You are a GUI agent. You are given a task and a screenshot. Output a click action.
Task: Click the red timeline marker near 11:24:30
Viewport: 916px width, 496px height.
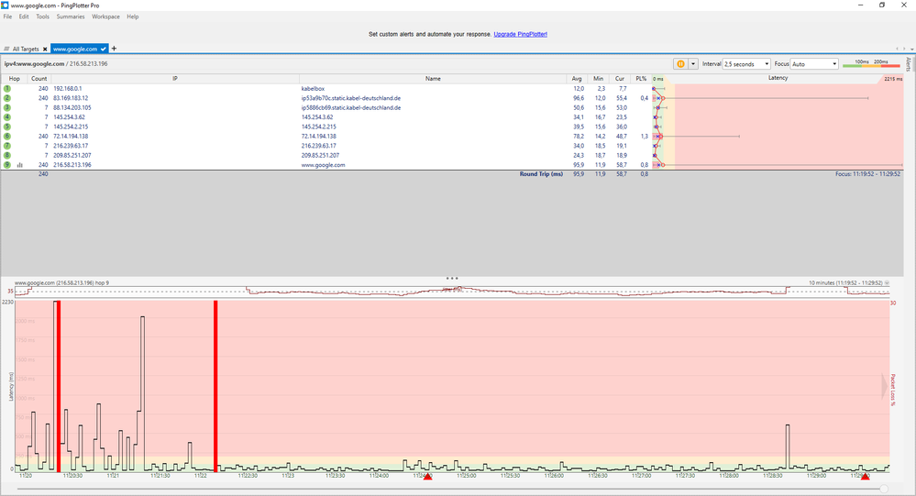tap(427, 477)
